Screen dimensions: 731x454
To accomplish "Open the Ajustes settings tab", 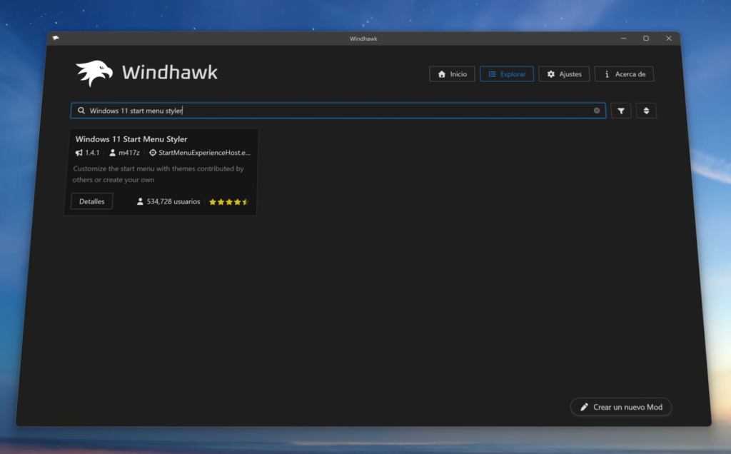I will point(564,74).
